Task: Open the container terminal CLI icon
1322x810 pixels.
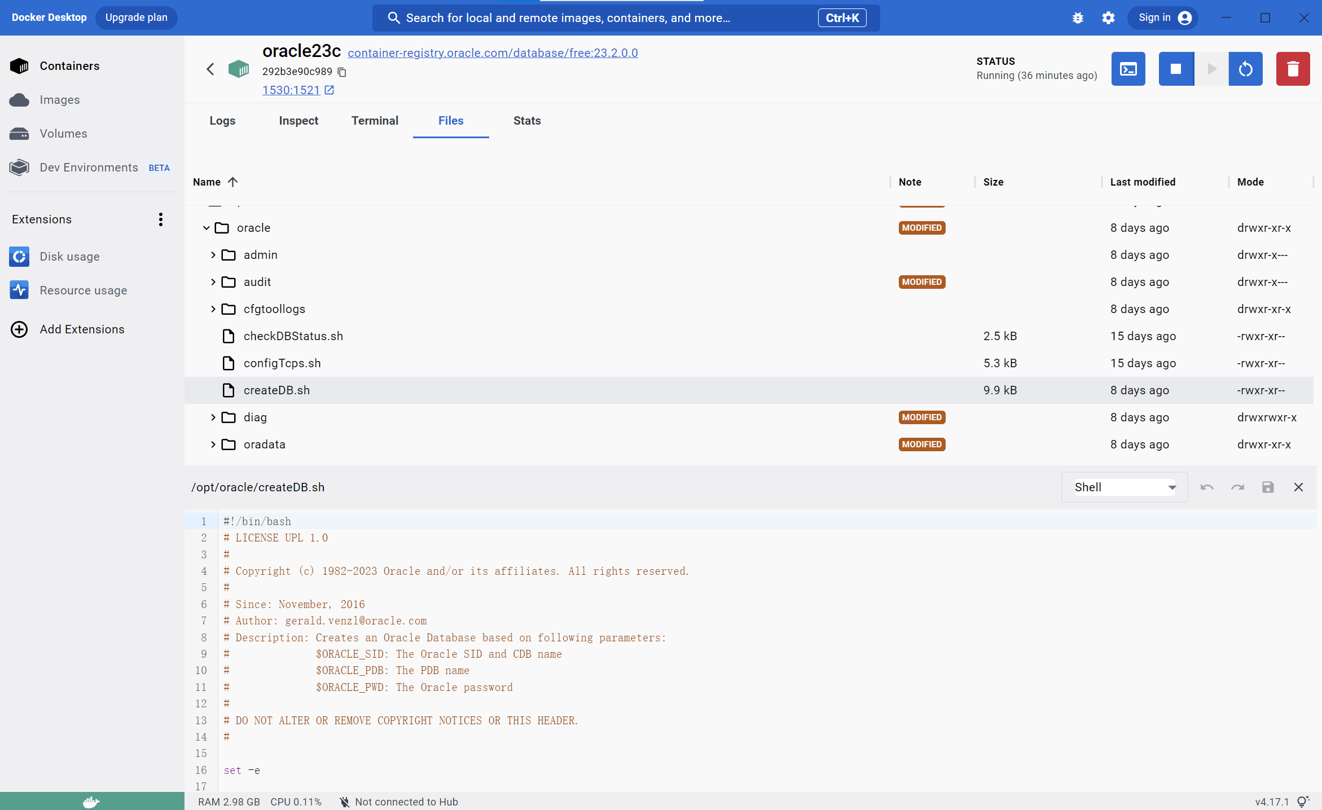Action: click(x=1128, y=69)
